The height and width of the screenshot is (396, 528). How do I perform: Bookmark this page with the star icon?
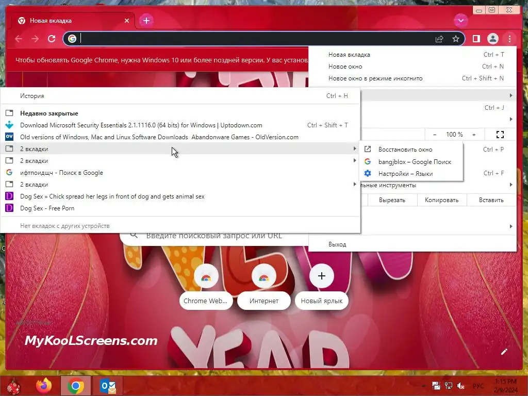coord(456,39)
